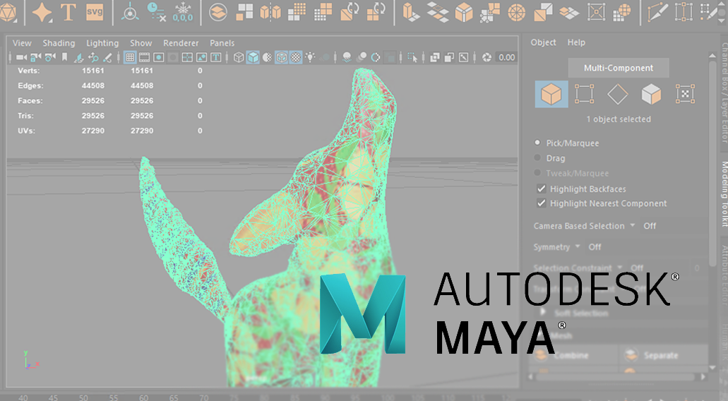Image resolution: width=728 pixels, height=401 pixels.
Task: Toggle the Resolution Gate icon
Action: (159, 57)
